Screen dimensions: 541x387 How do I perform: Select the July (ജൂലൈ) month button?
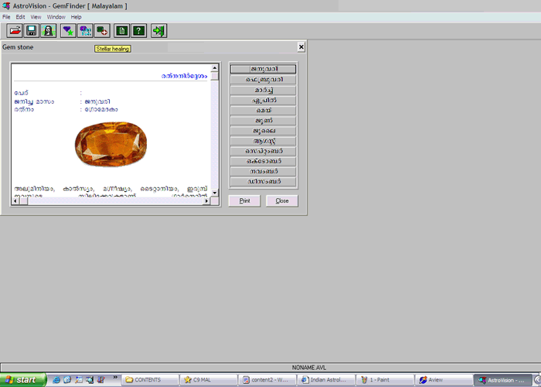click(263, 131)
